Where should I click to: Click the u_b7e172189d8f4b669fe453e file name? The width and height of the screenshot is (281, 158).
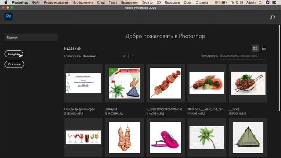click(x=165, y=109)
